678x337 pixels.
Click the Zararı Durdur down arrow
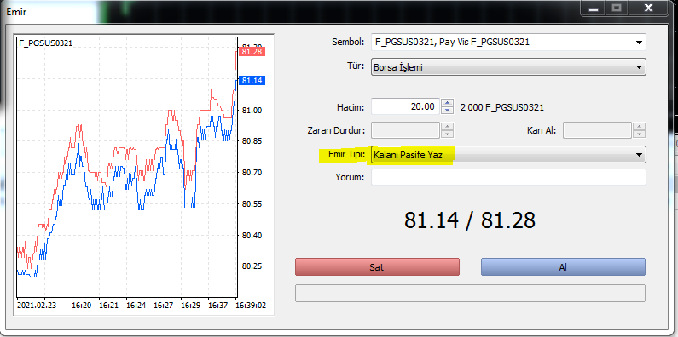click(448, 134)
